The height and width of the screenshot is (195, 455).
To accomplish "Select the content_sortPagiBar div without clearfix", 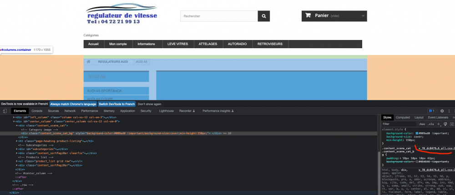I will point(49,165).
